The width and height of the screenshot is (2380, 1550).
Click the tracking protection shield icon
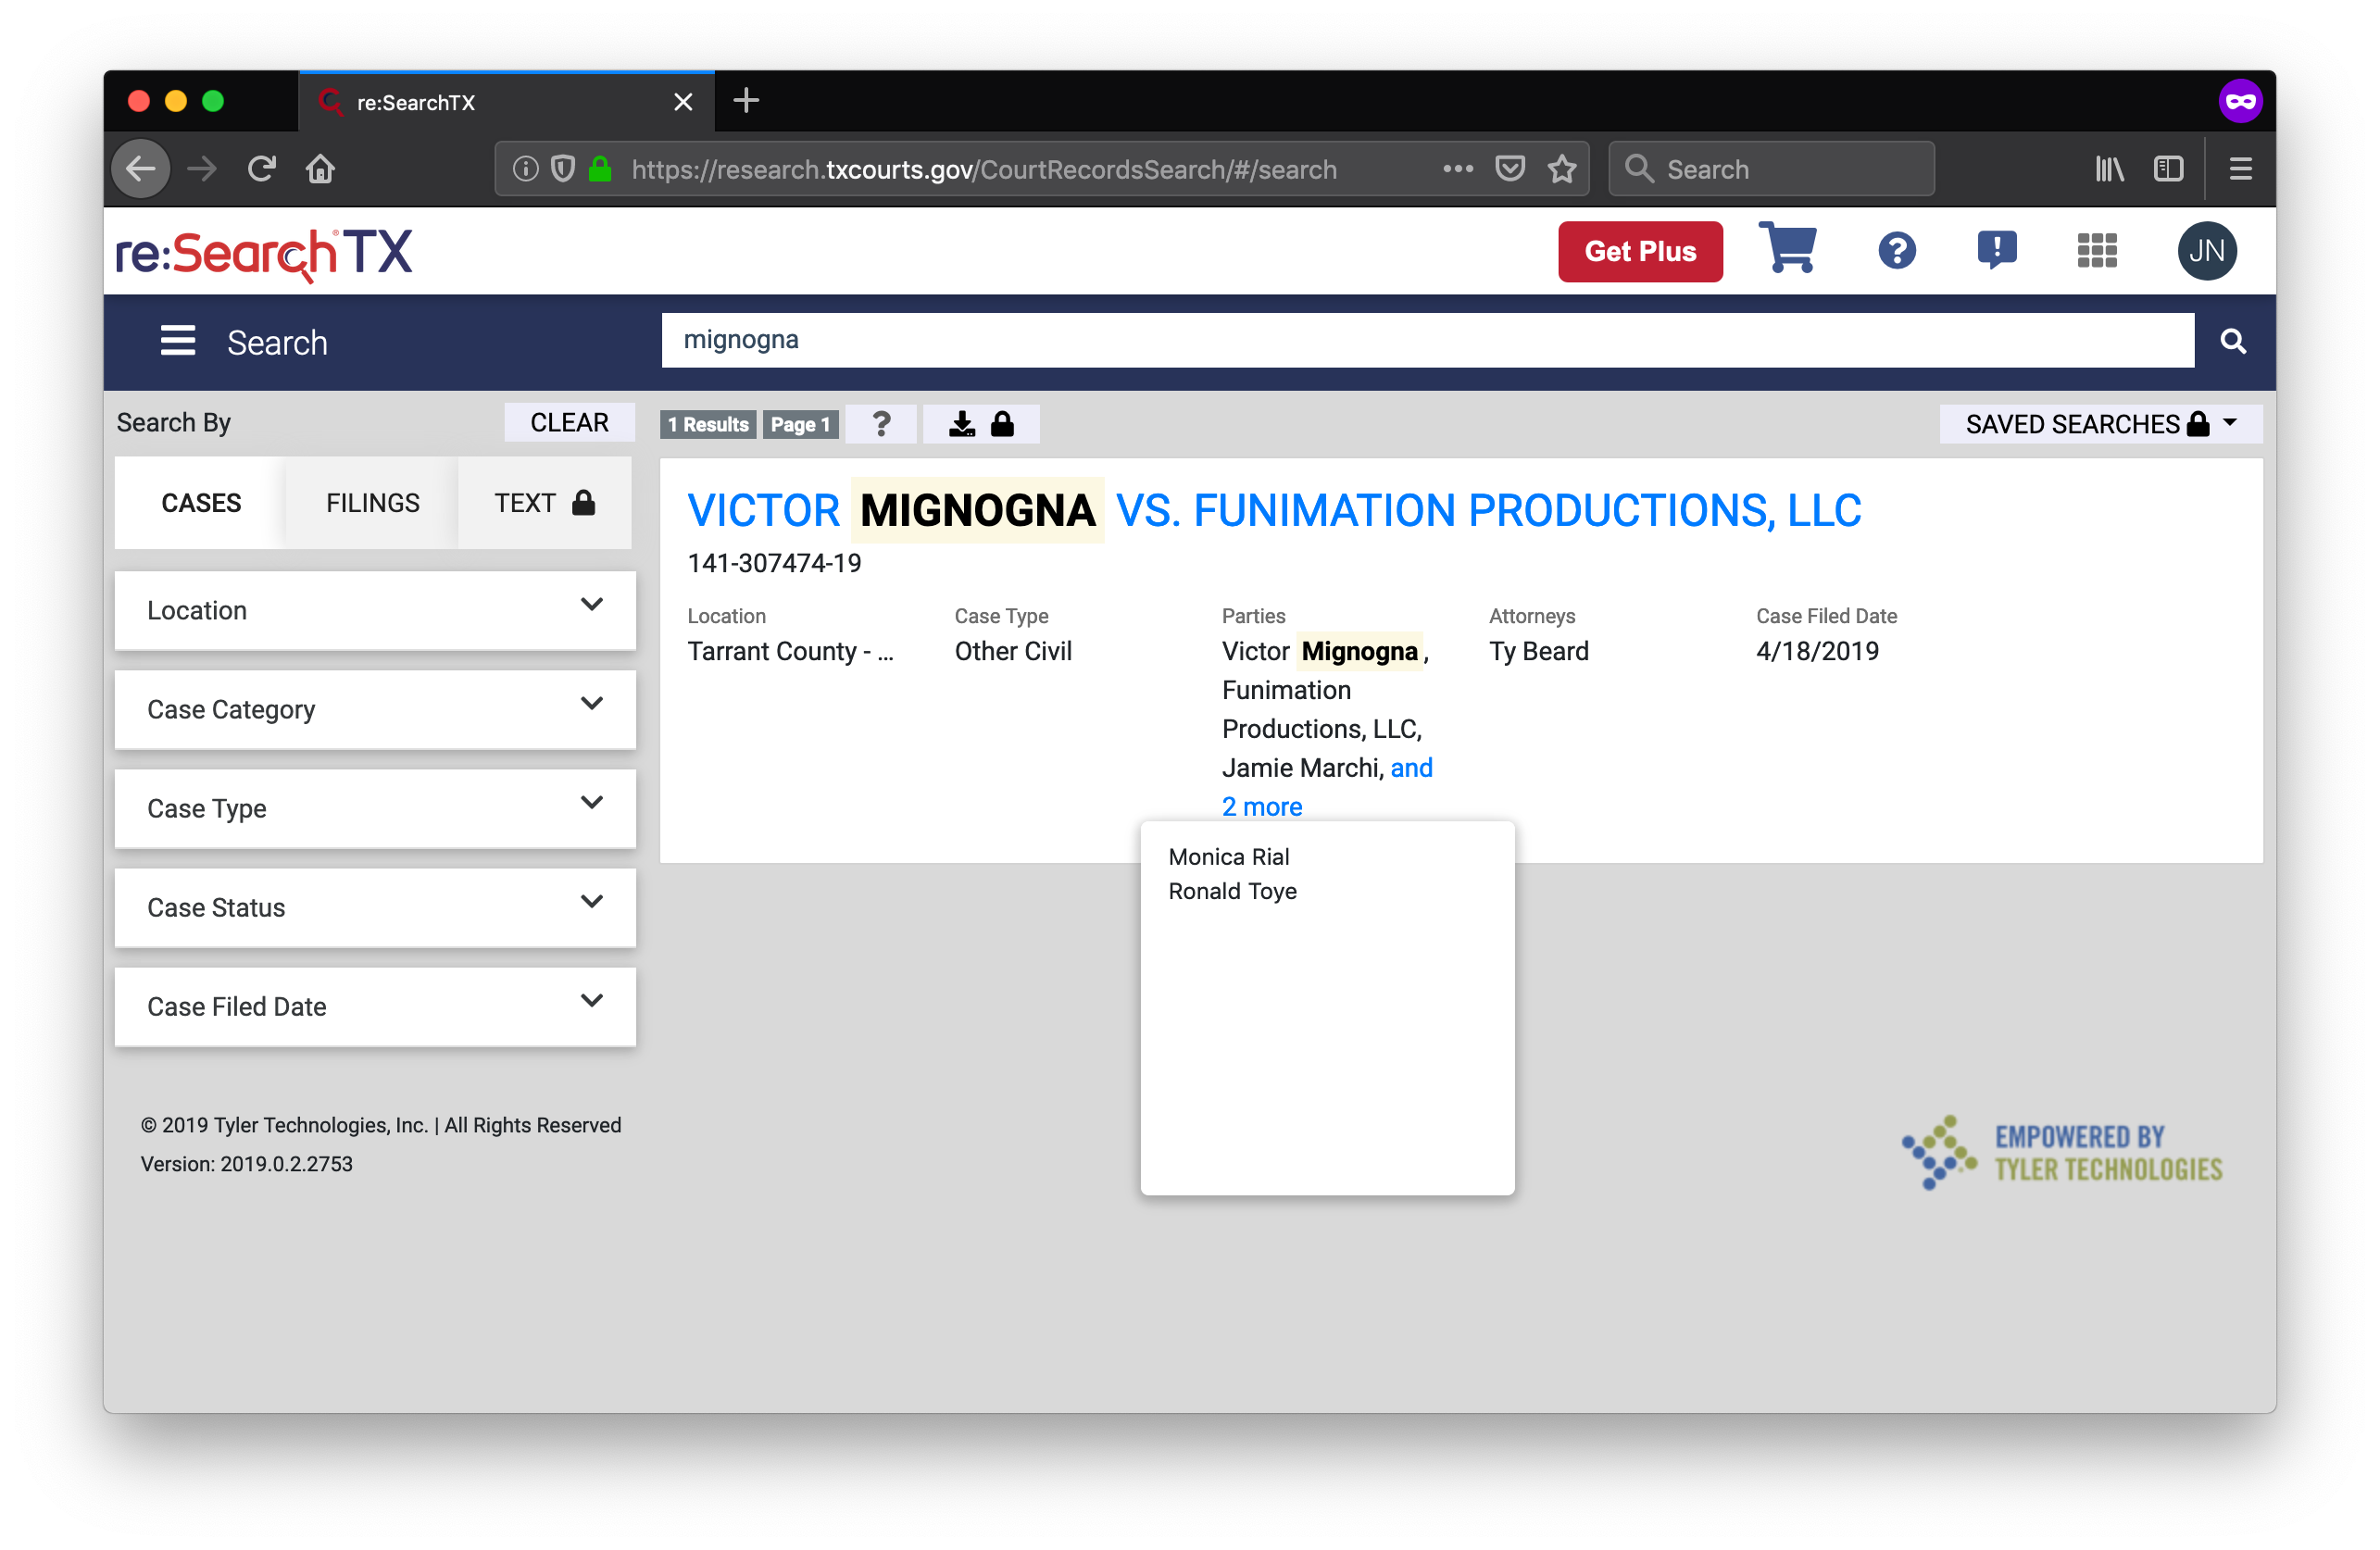563,169
